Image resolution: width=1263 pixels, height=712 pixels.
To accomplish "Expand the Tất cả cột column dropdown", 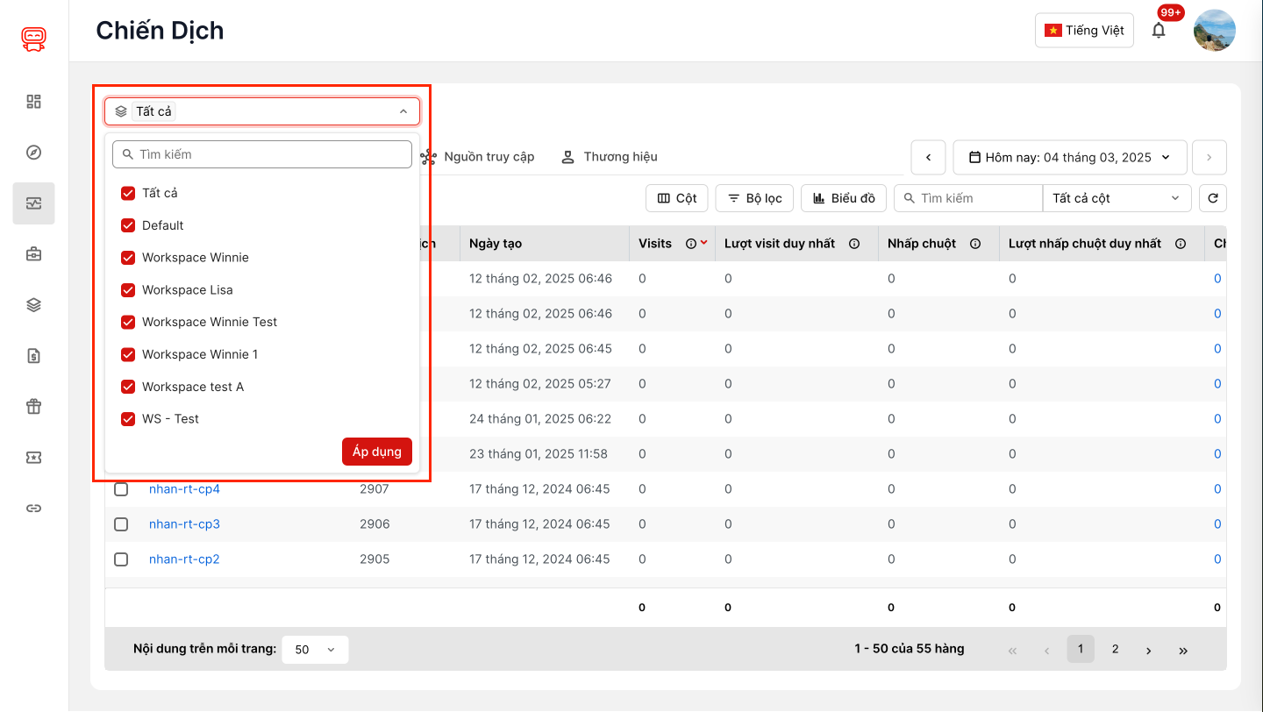I will [x=1116, y=198].
